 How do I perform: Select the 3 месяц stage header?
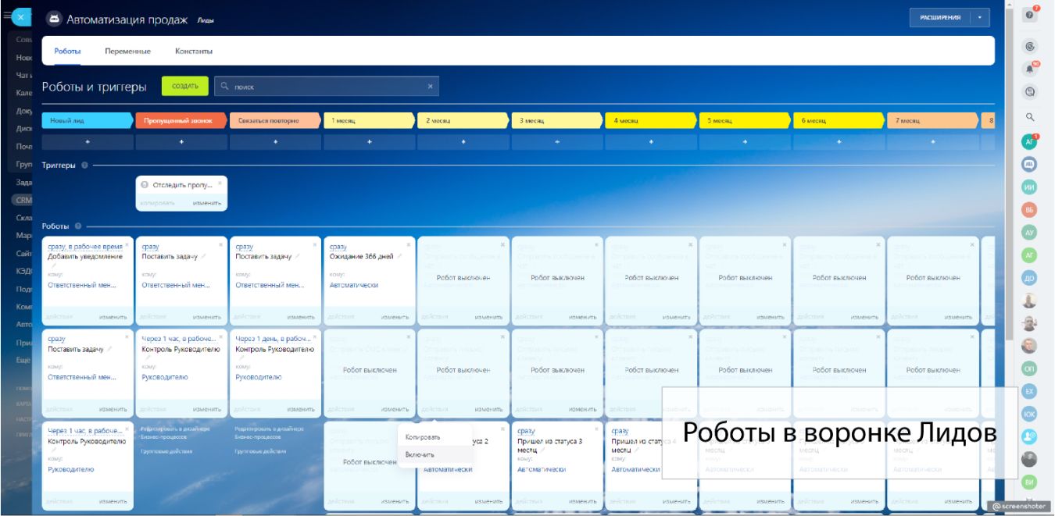tap(557, 121)
